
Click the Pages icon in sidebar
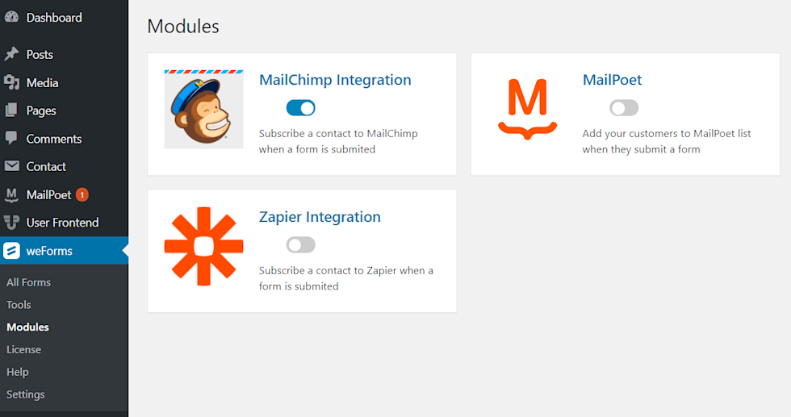(x=11, y=111)
